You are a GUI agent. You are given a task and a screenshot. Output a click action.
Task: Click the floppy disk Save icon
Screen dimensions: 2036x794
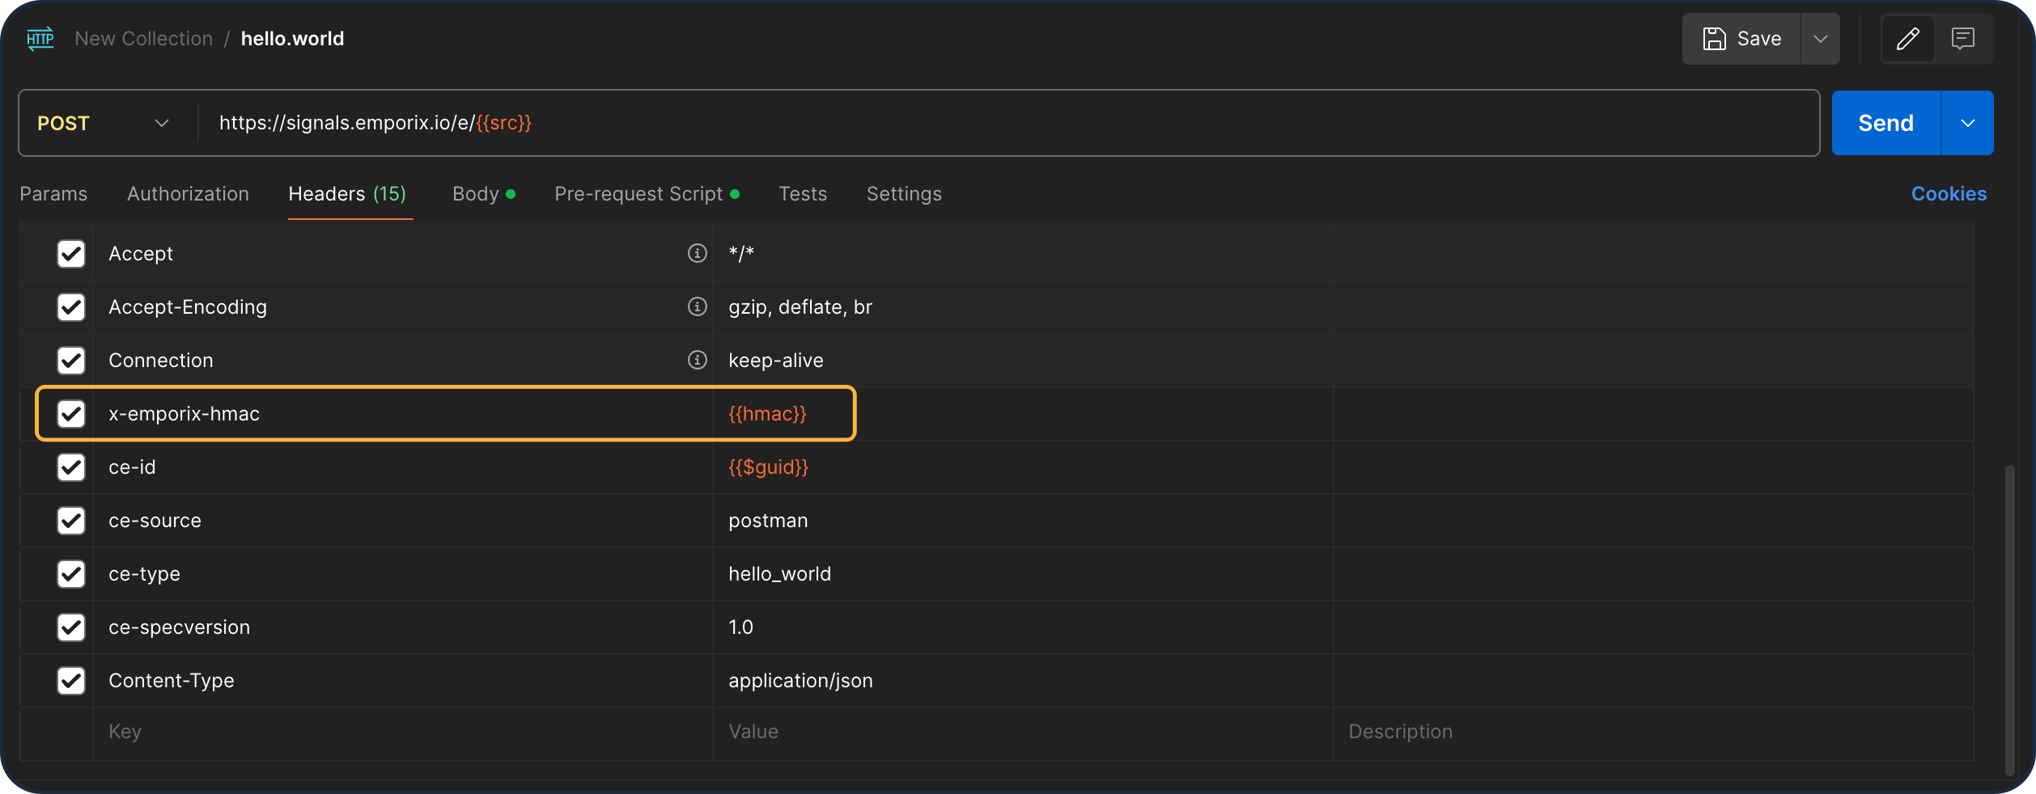[x=1714, y=38]
